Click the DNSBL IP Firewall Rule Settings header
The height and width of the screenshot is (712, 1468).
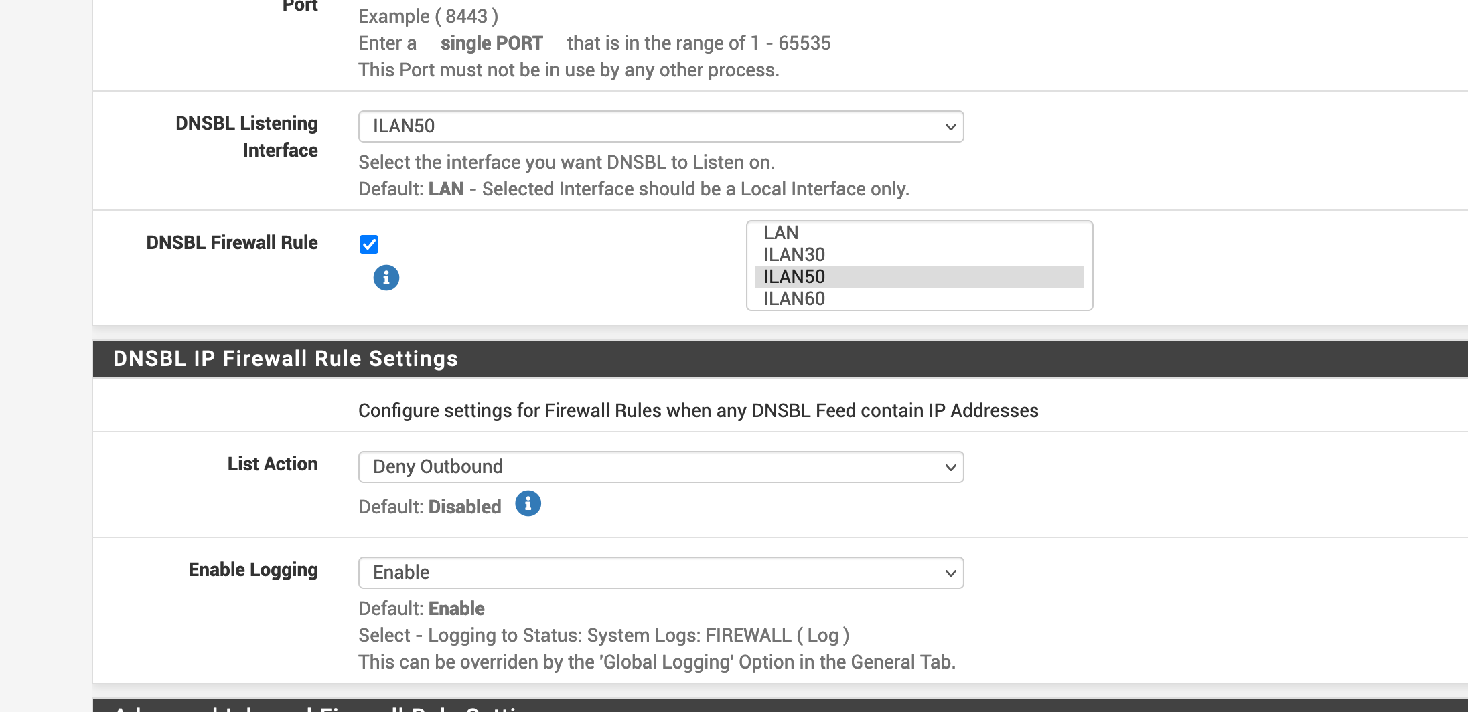pos(285,359)
